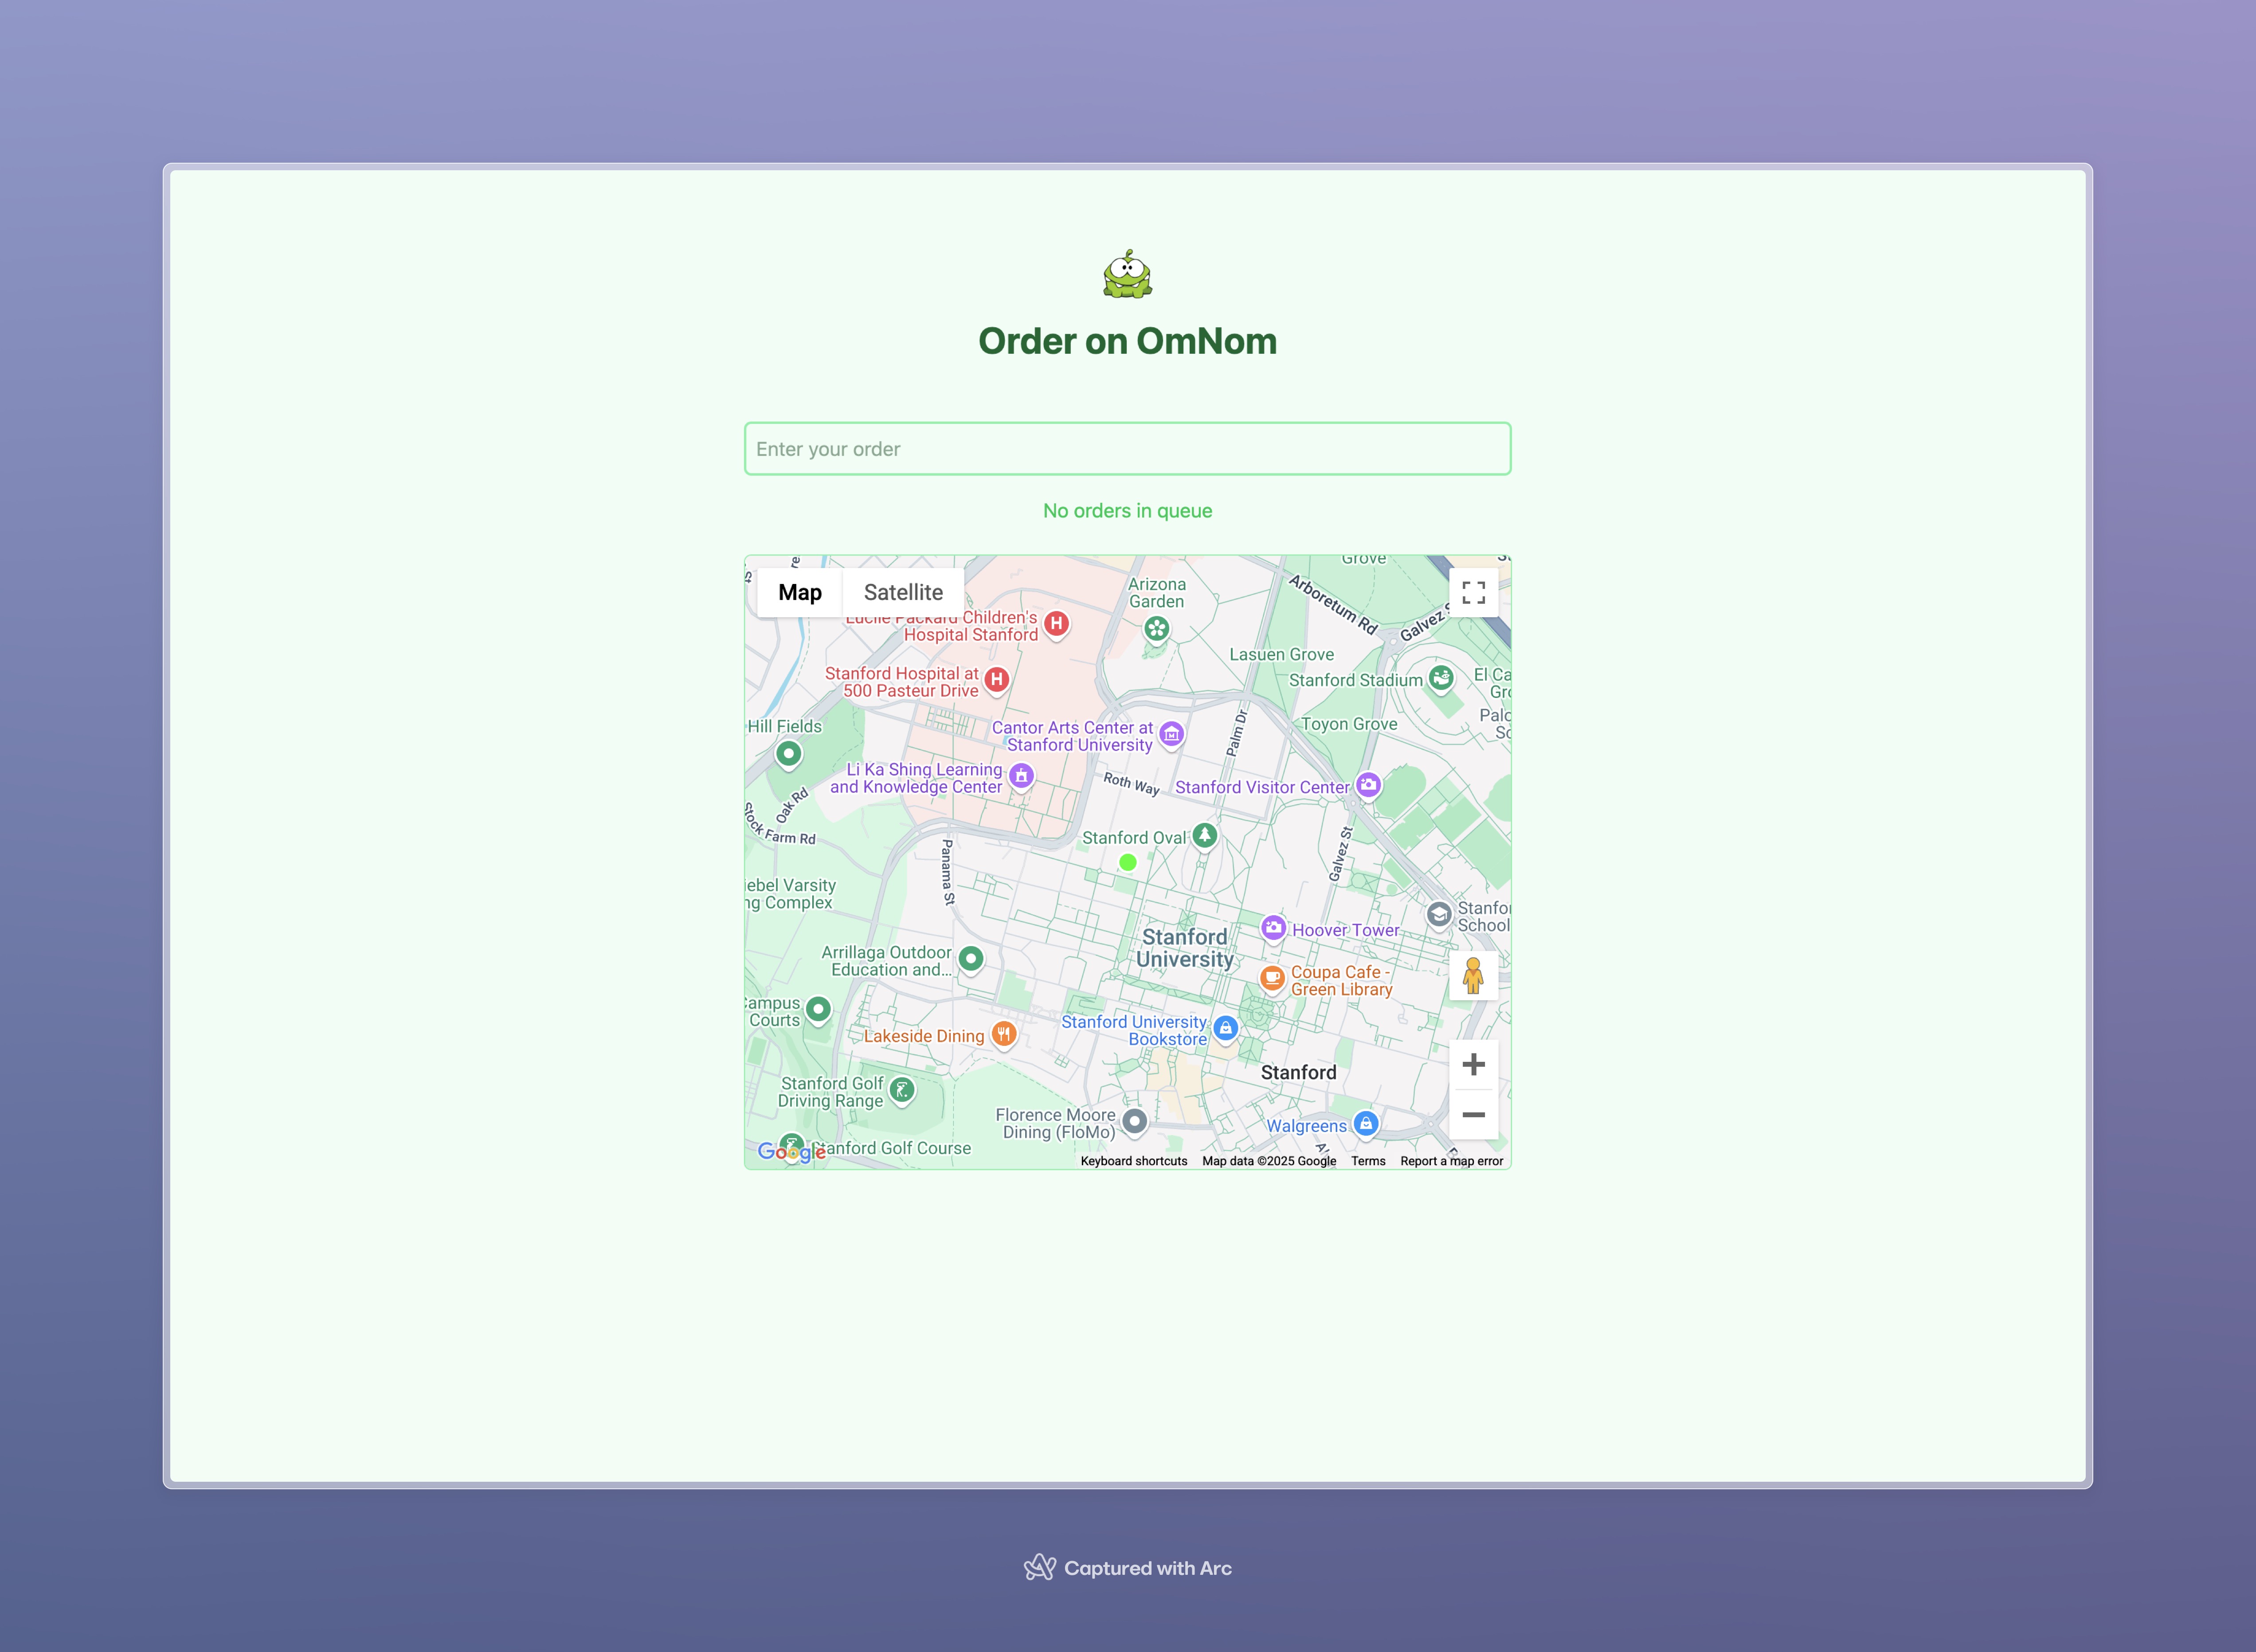Select the Stanford Stadium marker
The width and height of the screenshot is (2256, 1652).
pos(1440,678)
